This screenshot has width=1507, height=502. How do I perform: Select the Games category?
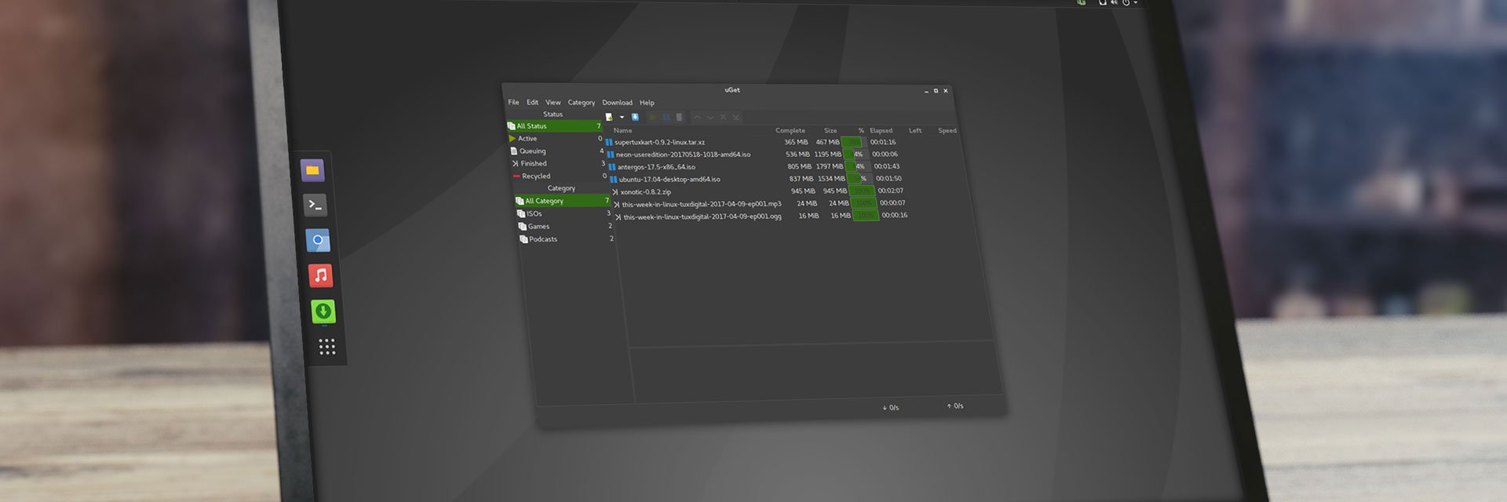pyautogui.click(x=565, y=226)
